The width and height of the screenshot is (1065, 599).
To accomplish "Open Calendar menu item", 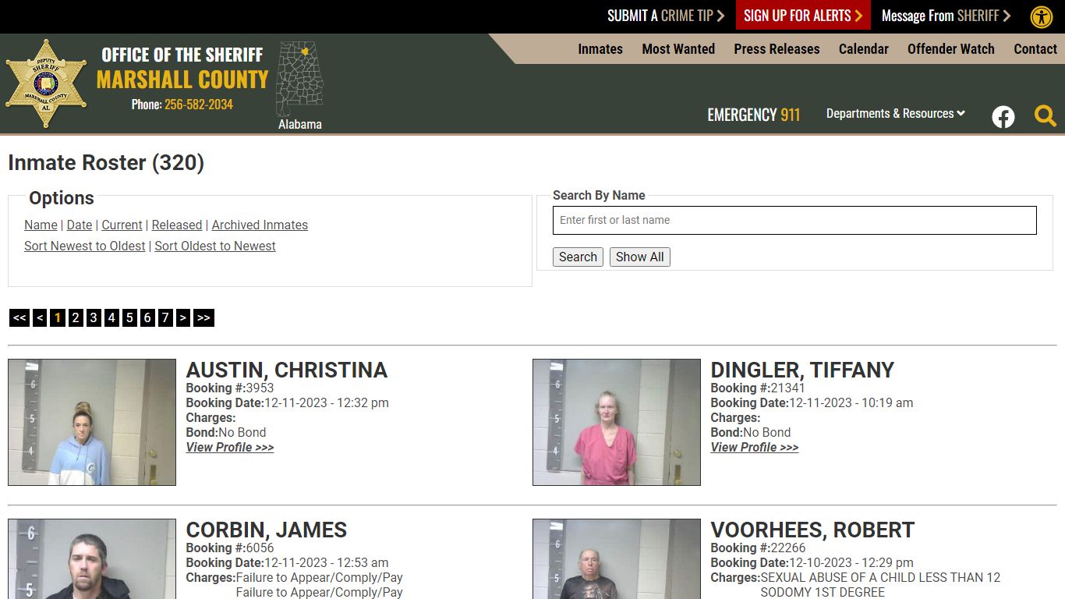I will coord(864,48).
